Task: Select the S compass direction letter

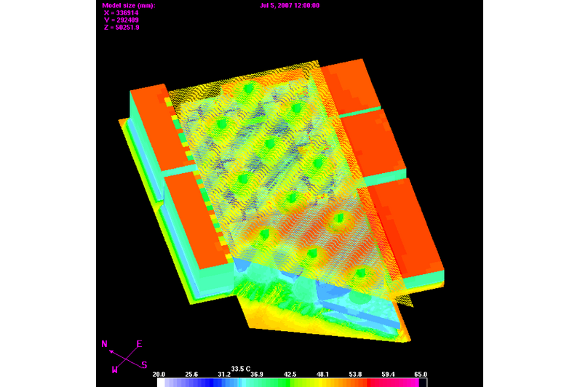Action: click(x=144, y=364)
